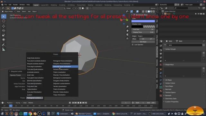Collapse the Shape Keys panel
Viewport: 206px width, 116px height.
tap(169, 64)
